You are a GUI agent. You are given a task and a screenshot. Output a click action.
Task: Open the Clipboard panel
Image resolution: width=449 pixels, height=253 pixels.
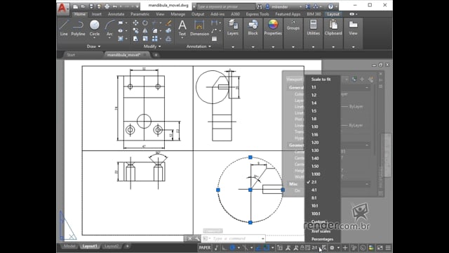tap(333, 28)
